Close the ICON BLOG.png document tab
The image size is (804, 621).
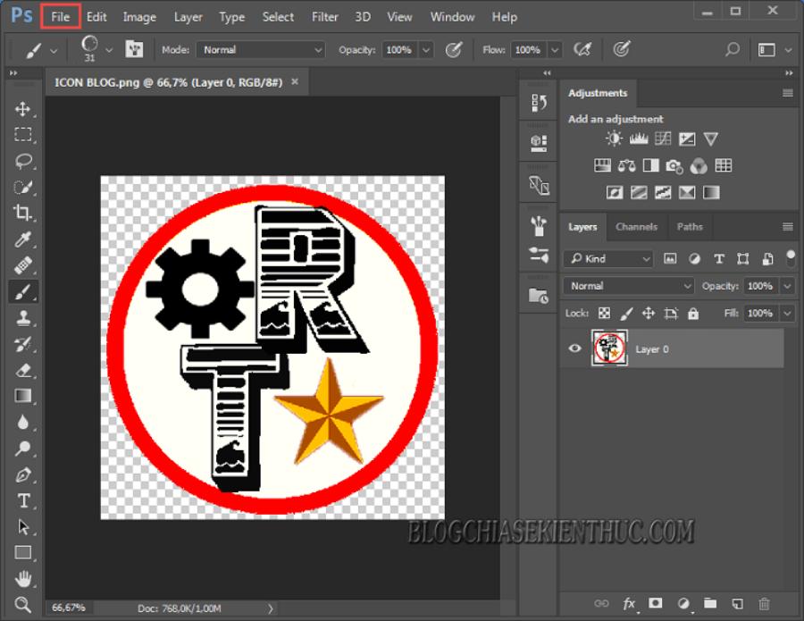click(295, 81)
